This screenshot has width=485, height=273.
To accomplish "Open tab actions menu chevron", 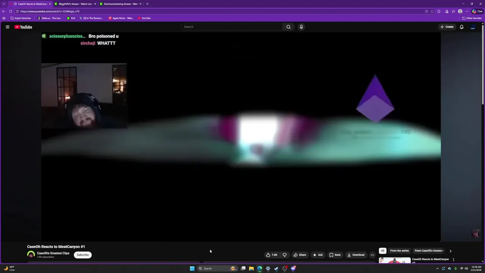I will 4,4.
